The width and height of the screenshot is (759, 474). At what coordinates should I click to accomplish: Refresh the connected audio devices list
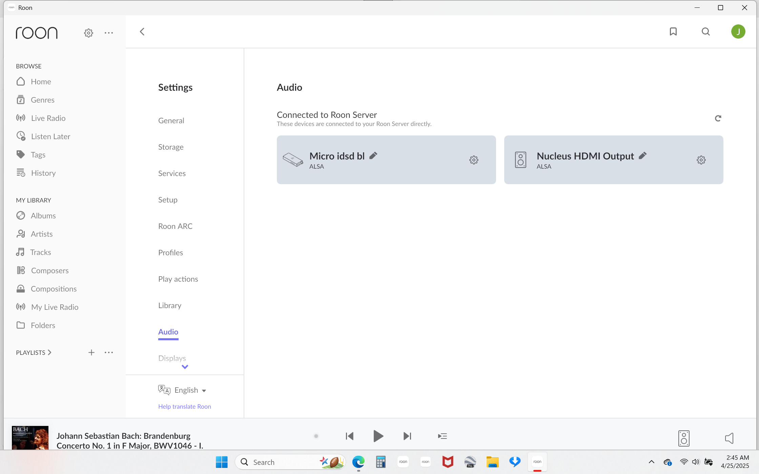pos(718,118)
